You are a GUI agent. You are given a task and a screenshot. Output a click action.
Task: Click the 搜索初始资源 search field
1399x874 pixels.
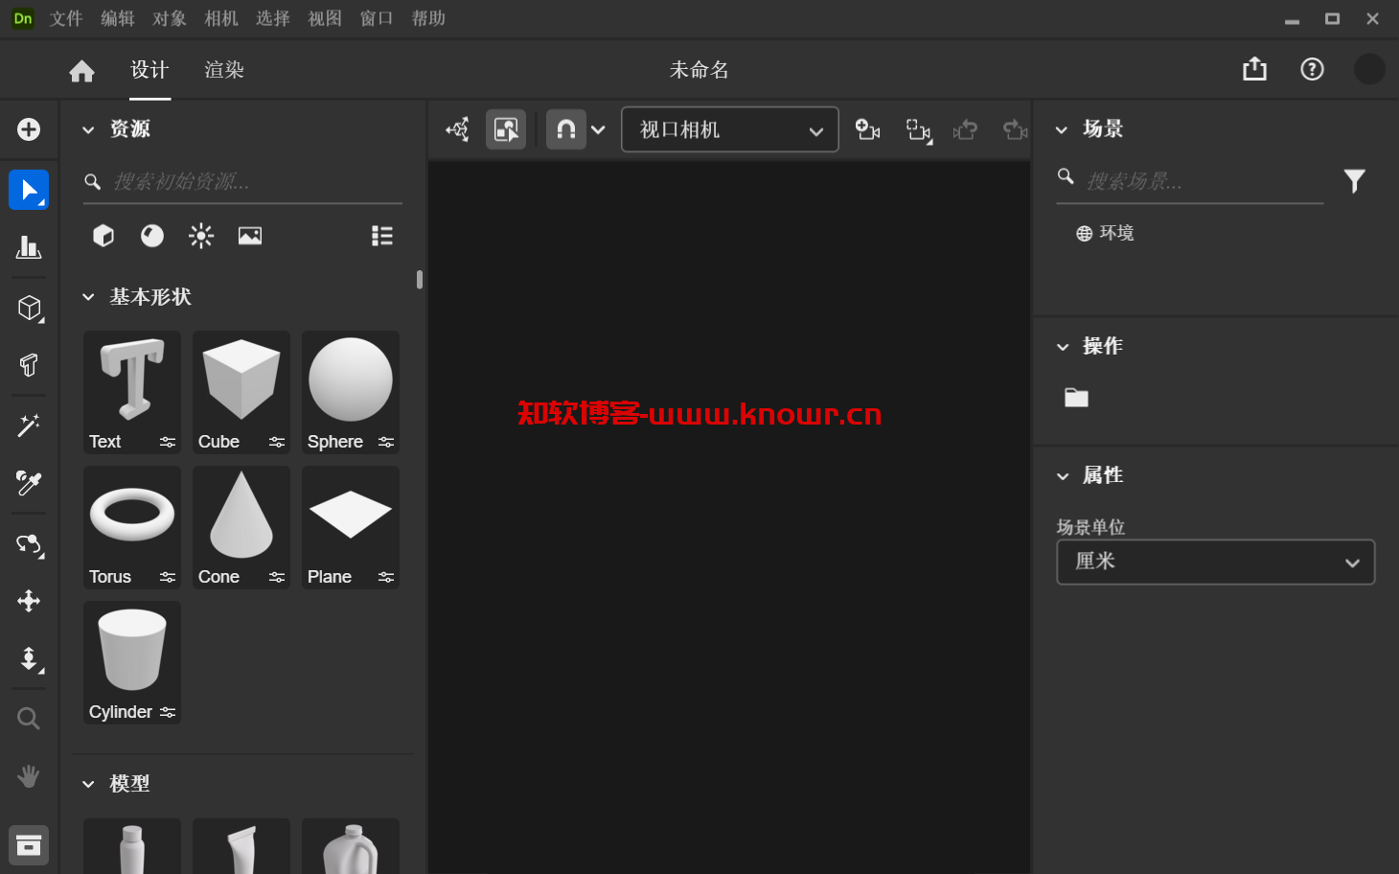tap(242, 182)
